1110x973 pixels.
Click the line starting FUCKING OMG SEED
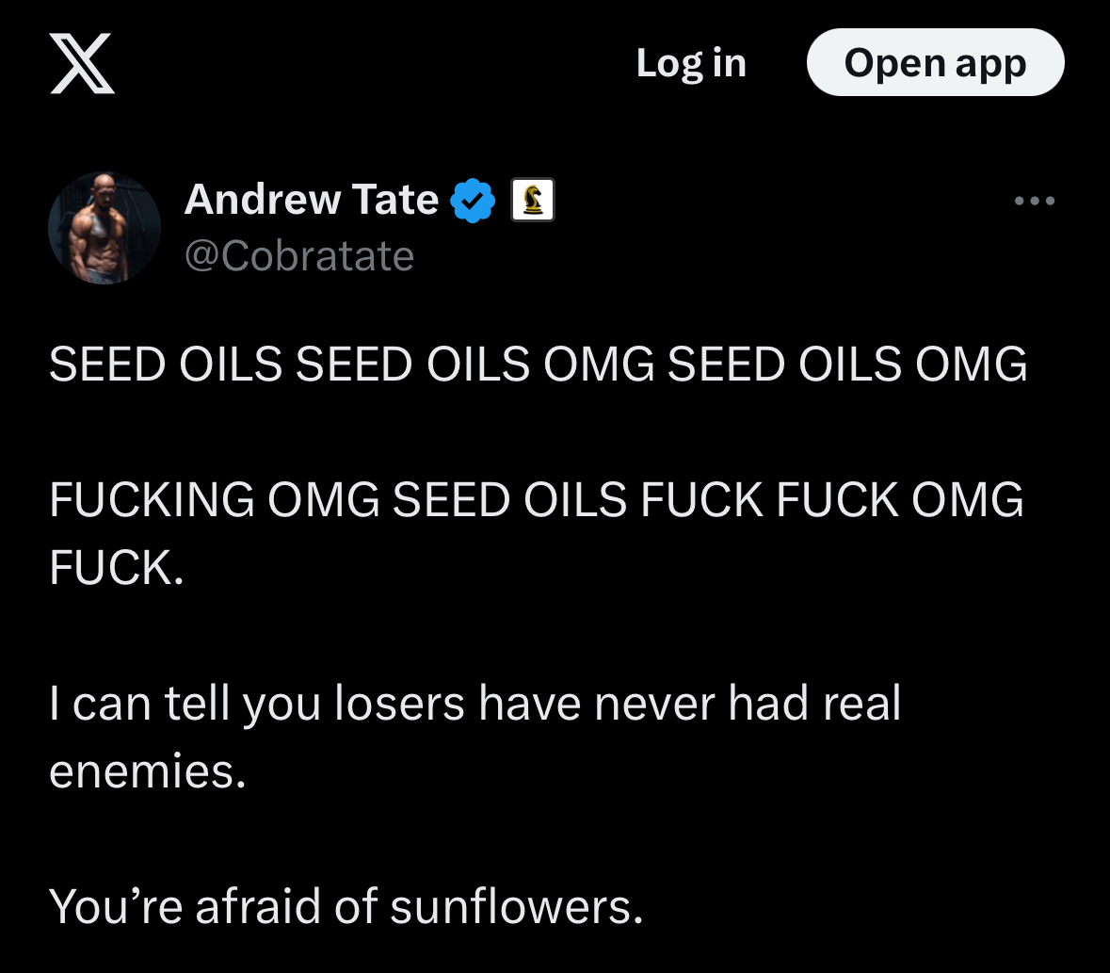coord(536,499)
